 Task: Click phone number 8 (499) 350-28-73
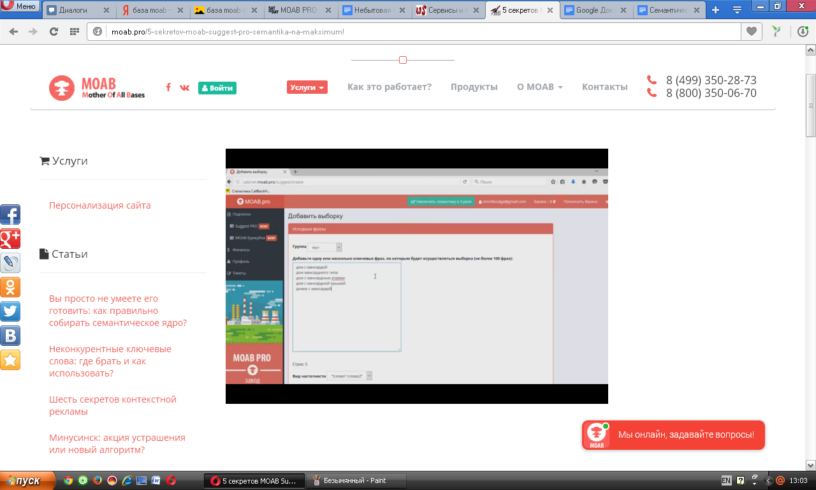(x=711, y=80)
